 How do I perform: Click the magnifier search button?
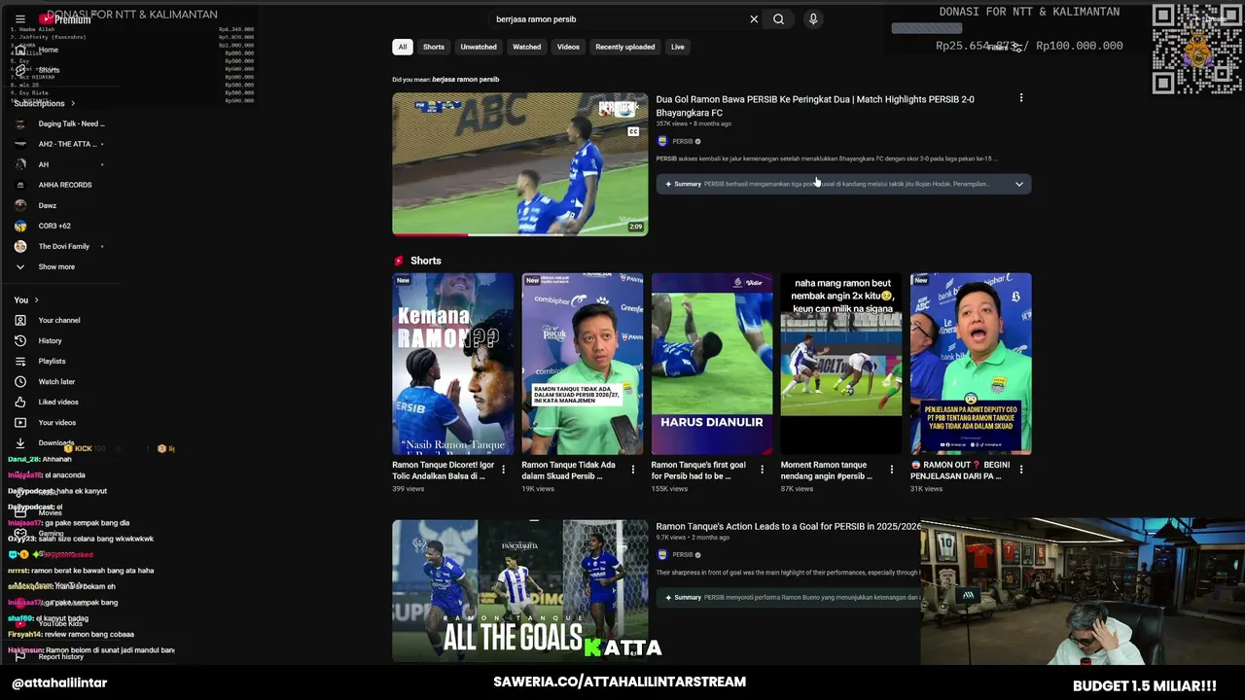coord(778,19)
